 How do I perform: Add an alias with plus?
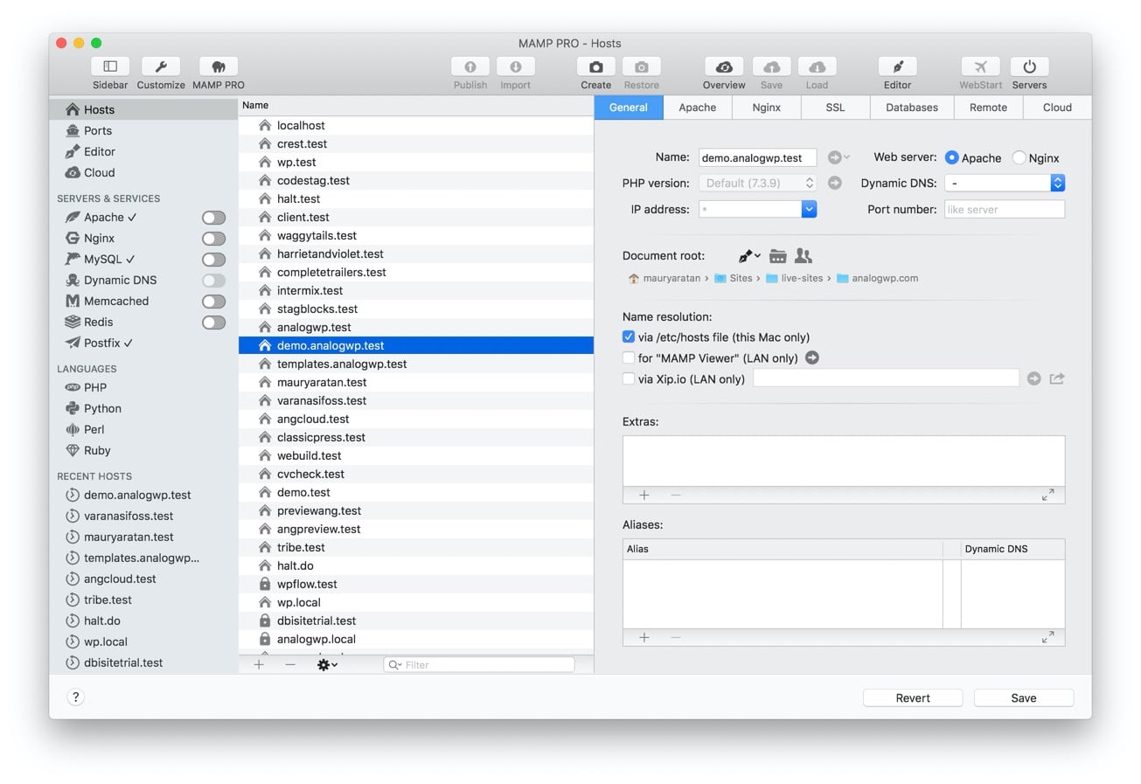pyautogui.click(x=644, y=637)
